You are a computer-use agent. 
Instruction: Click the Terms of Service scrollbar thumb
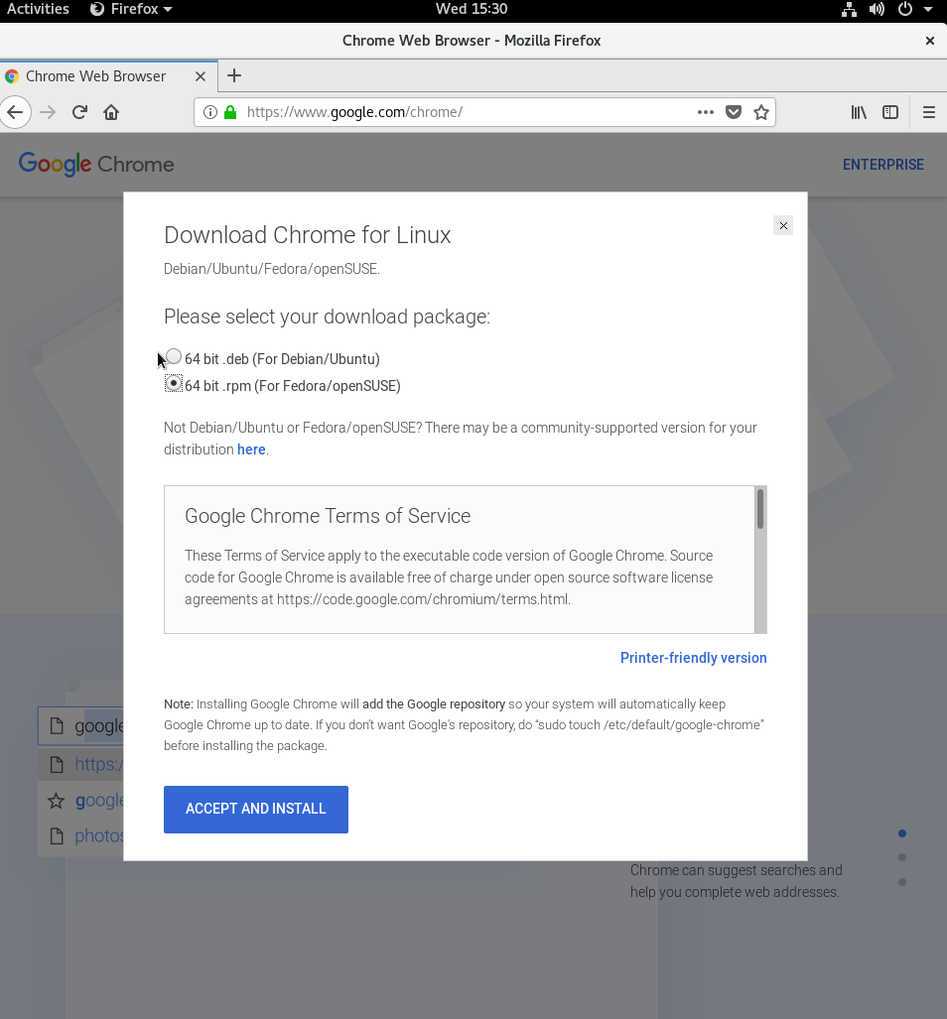tap(760, 509)
